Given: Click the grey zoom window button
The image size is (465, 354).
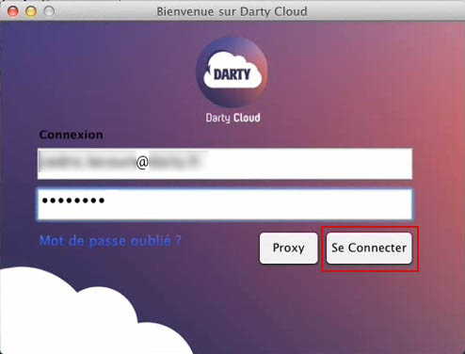Looking at the screenshot, I should tap(49, 11).
